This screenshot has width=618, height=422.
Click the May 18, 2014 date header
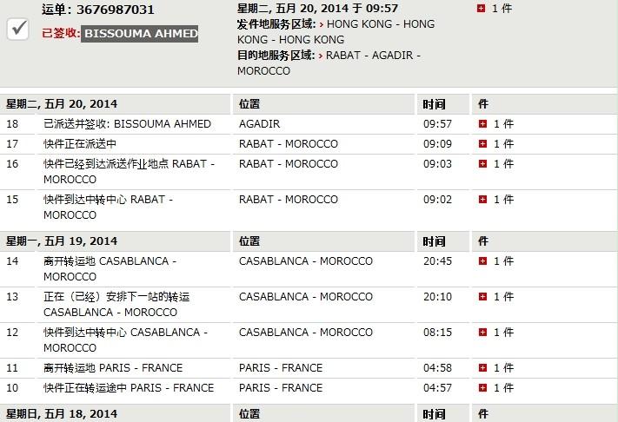point(62,414)
